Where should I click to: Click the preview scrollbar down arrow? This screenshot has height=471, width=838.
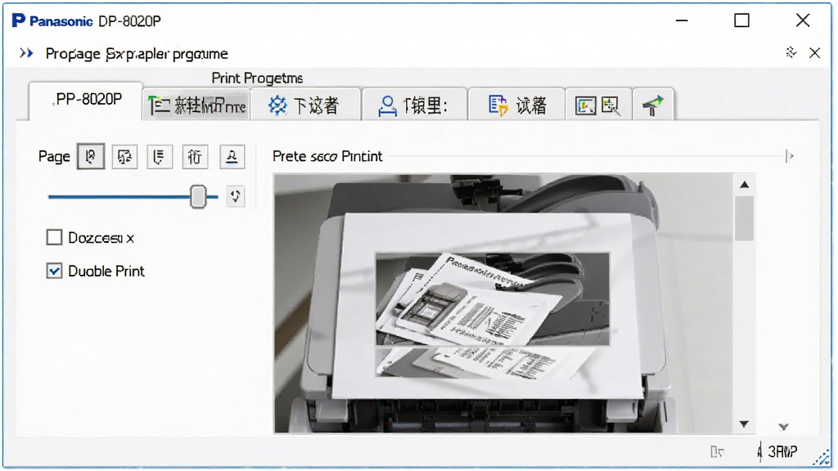744,424
